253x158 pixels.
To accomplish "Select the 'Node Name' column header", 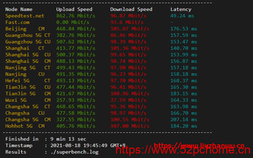I will (x=19, y=9).
